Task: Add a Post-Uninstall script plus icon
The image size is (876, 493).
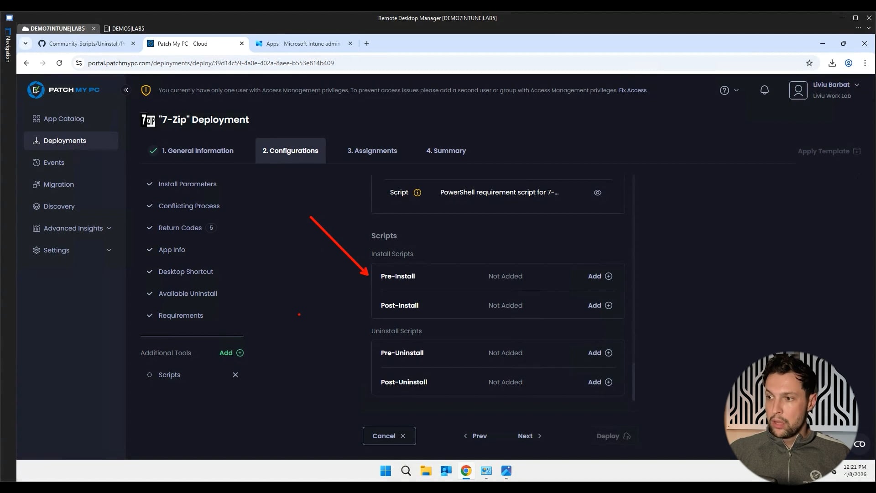Action: (x=608, y=382)
